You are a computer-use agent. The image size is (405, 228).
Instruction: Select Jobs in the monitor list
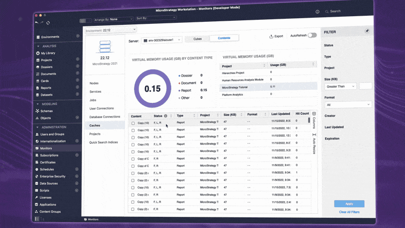tap(93, 100)
